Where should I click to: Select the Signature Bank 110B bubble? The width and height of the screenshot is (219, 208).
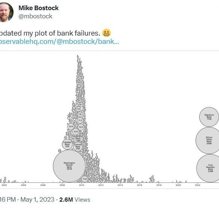click(209, 117)
